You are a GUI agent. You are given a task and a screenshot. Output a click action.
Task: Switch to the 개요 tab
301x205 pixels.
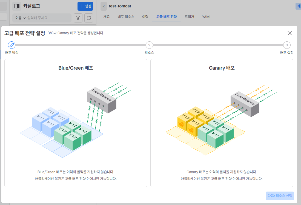click(x=107, y=17)
